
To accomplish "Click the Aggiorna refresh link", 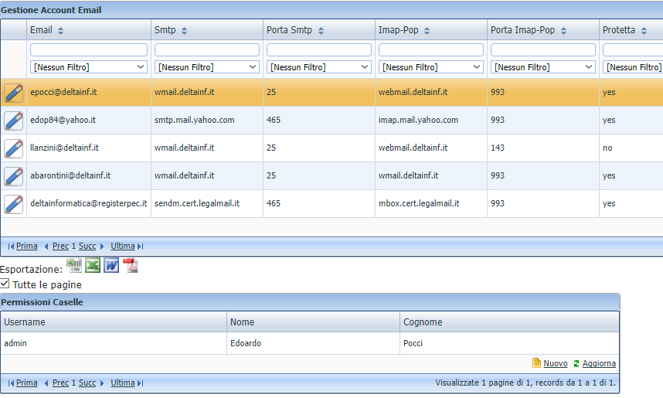I will click(599, 363).
